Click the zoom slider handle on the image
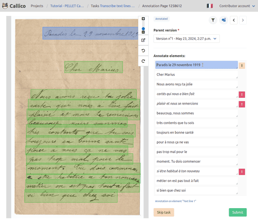 (143, 29)
